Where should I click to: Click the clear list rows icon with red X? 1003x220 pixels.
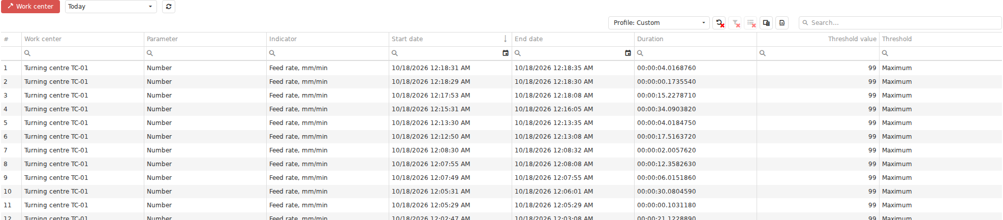(751, 23)
